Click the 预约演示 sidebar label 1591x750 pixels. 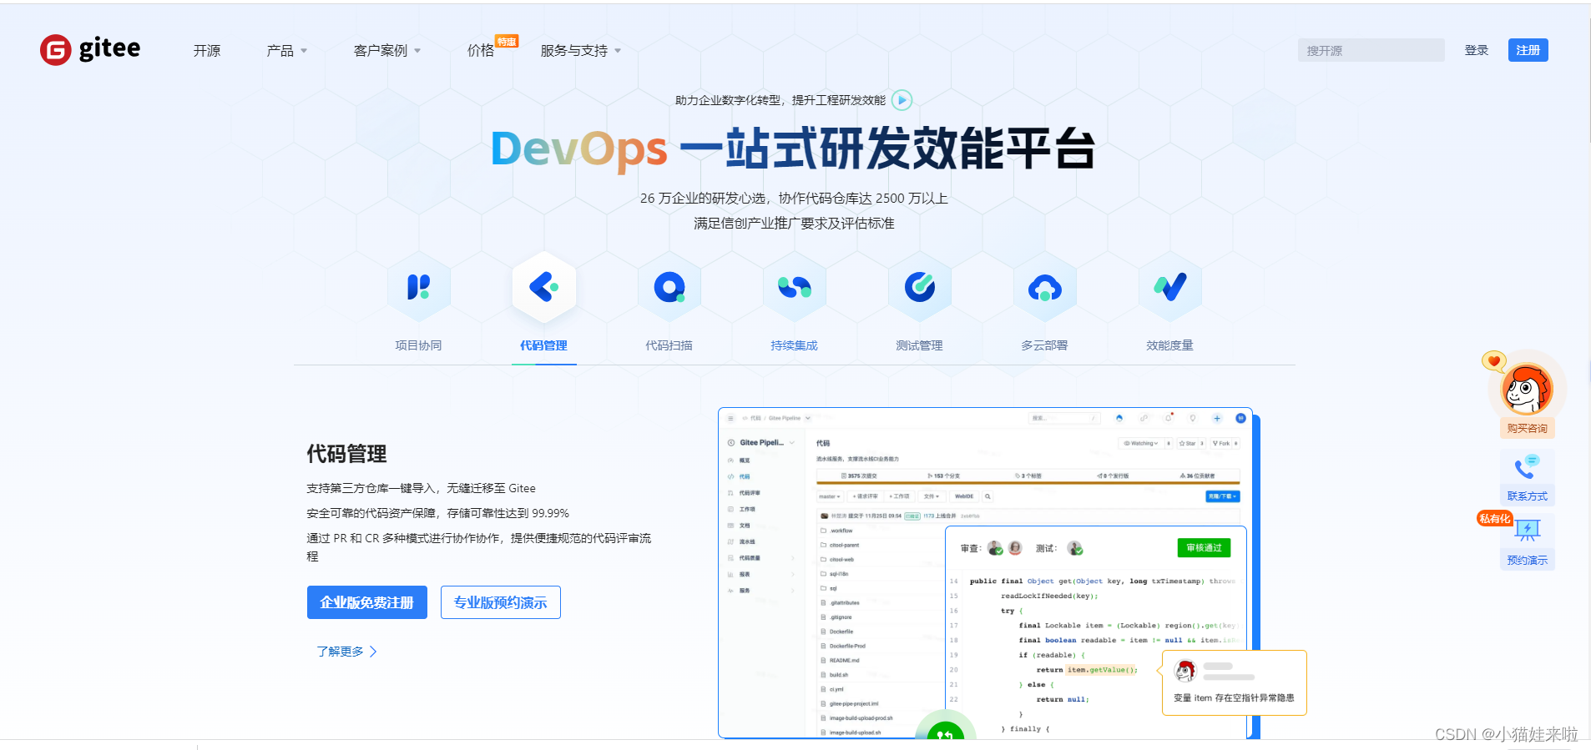pos(1528,561)
